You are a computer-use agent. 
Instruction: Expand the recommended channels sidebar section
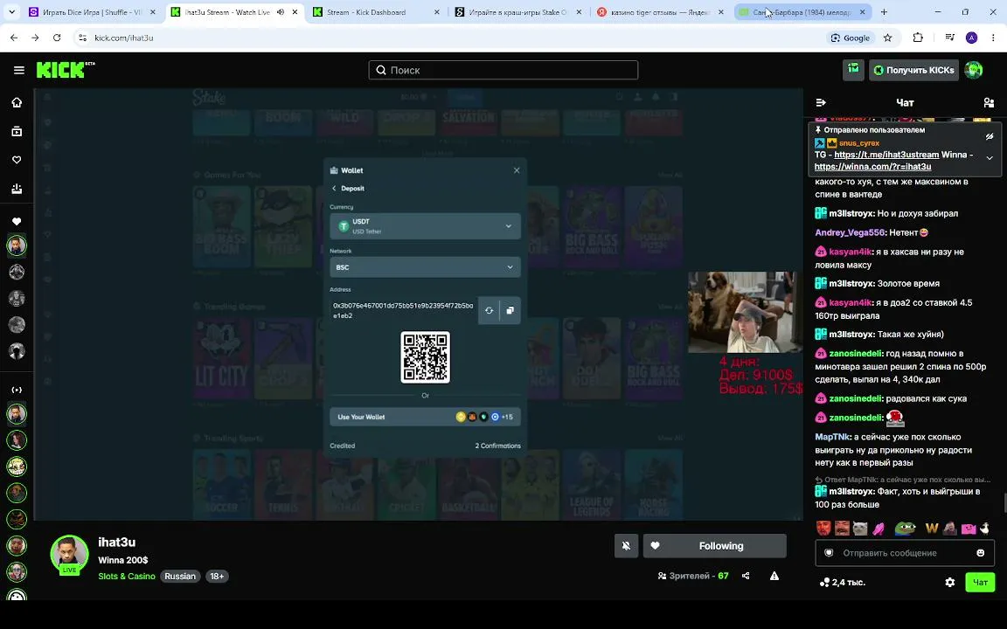(17, 390)
